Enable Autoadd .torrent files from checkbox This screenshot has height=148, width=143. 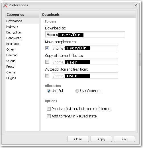[x=47, y=76]
